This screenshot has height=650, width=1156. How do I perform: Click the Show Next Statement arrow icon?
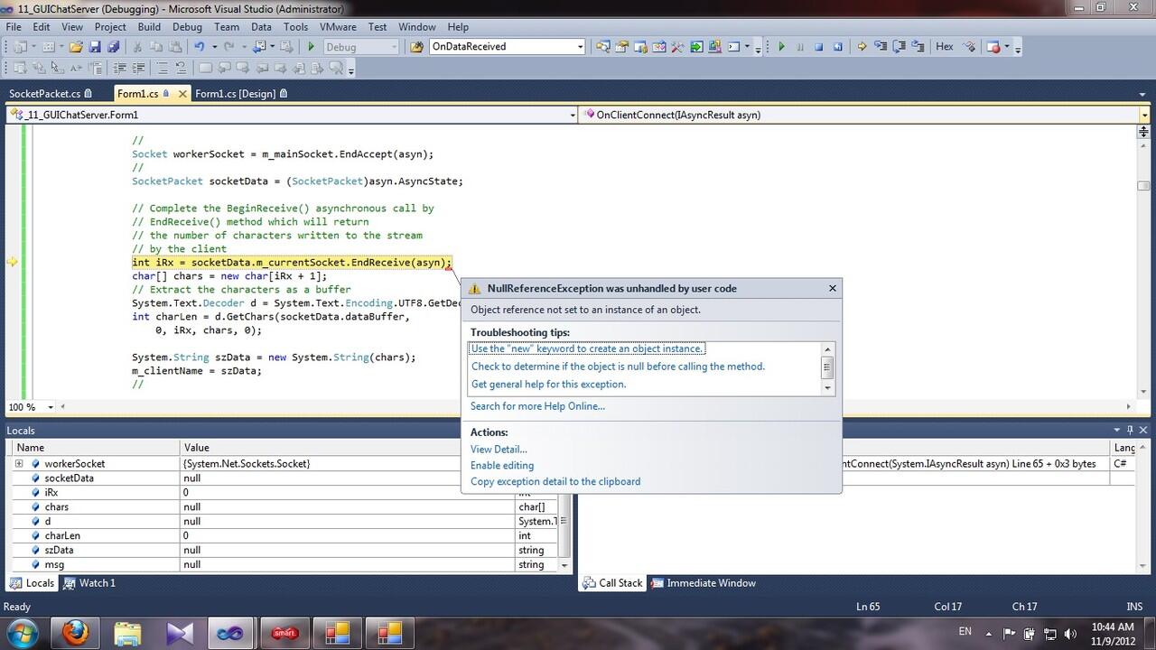pyautogui.click(x=862, y=47)
